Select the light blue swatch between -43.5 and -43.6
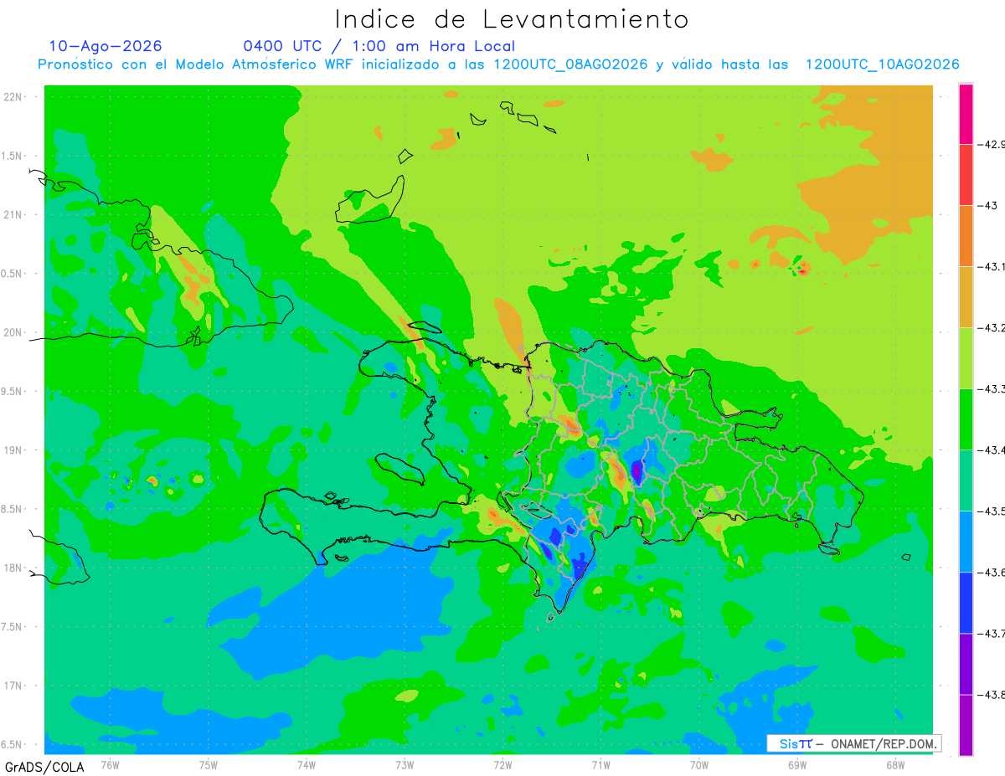 (x=966, y=541)
